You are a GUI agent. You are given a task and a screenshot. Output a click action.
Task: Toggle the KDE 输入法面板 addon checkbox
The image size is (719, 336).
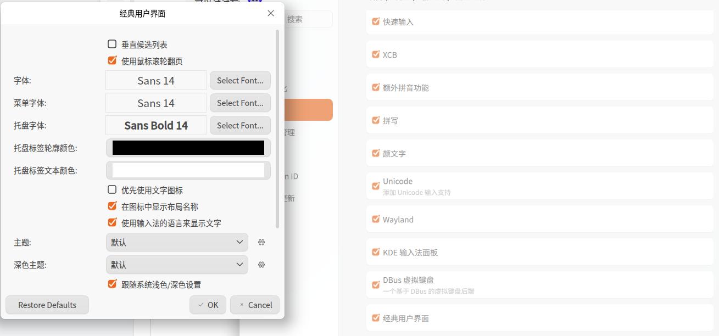[x=376, y=252]
